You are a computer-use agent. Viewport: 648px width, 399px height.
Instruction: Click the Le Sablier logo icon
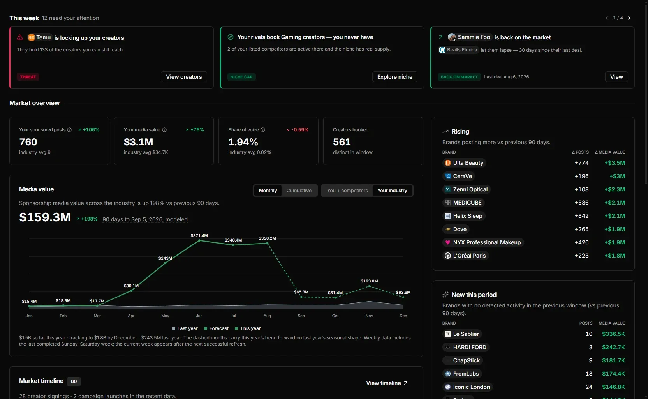[448, 334]
